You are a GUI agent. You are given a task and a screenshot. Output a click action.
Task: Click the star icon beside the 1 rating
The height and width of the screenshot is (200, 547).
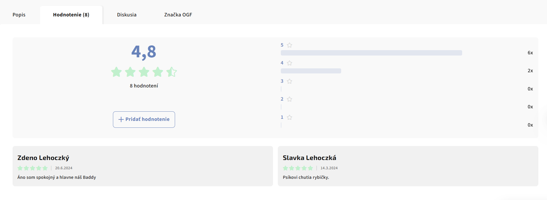(x=289, y=117)
